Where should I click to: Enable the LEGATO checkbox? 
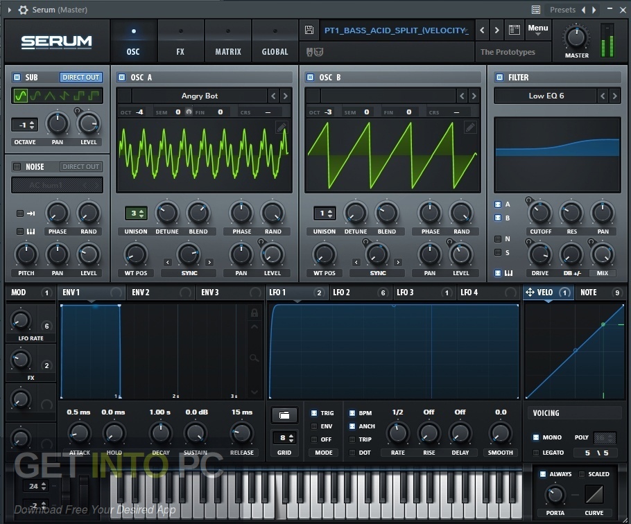coord(536,453)
